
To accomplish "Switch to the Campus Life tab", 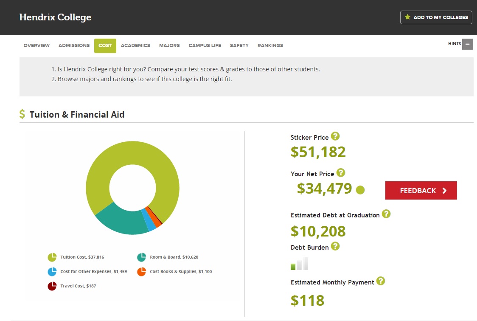I will click(205, 45).
